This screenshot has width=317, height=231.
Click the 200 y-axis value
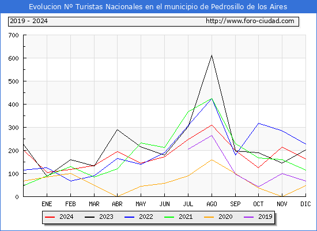point(14,151)
